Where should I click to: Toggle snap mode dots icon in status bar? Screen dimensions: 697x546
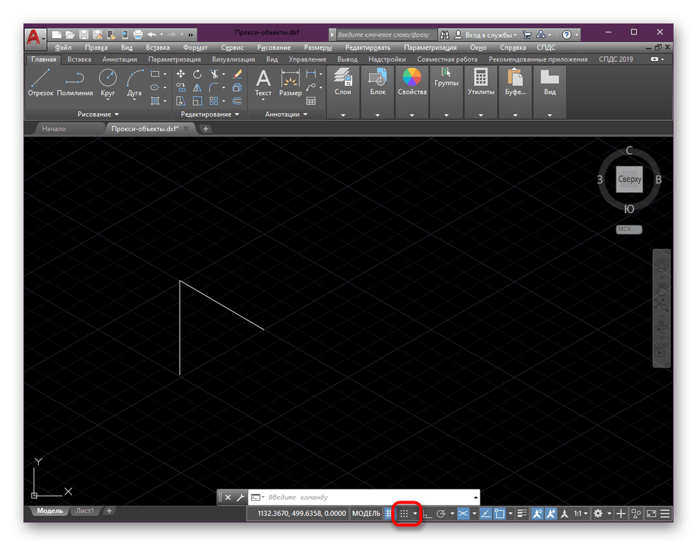404,514
